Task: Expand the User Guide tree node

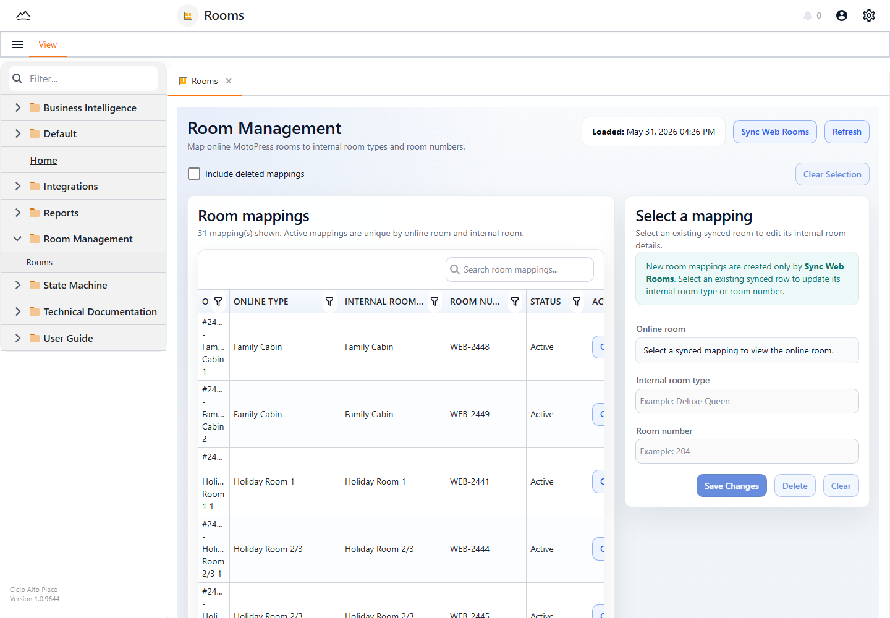Action: pos(17,338)
